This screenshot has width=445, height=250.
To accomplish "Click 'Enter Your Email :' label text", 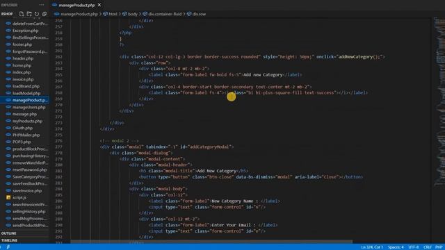I will pos(234,225).
